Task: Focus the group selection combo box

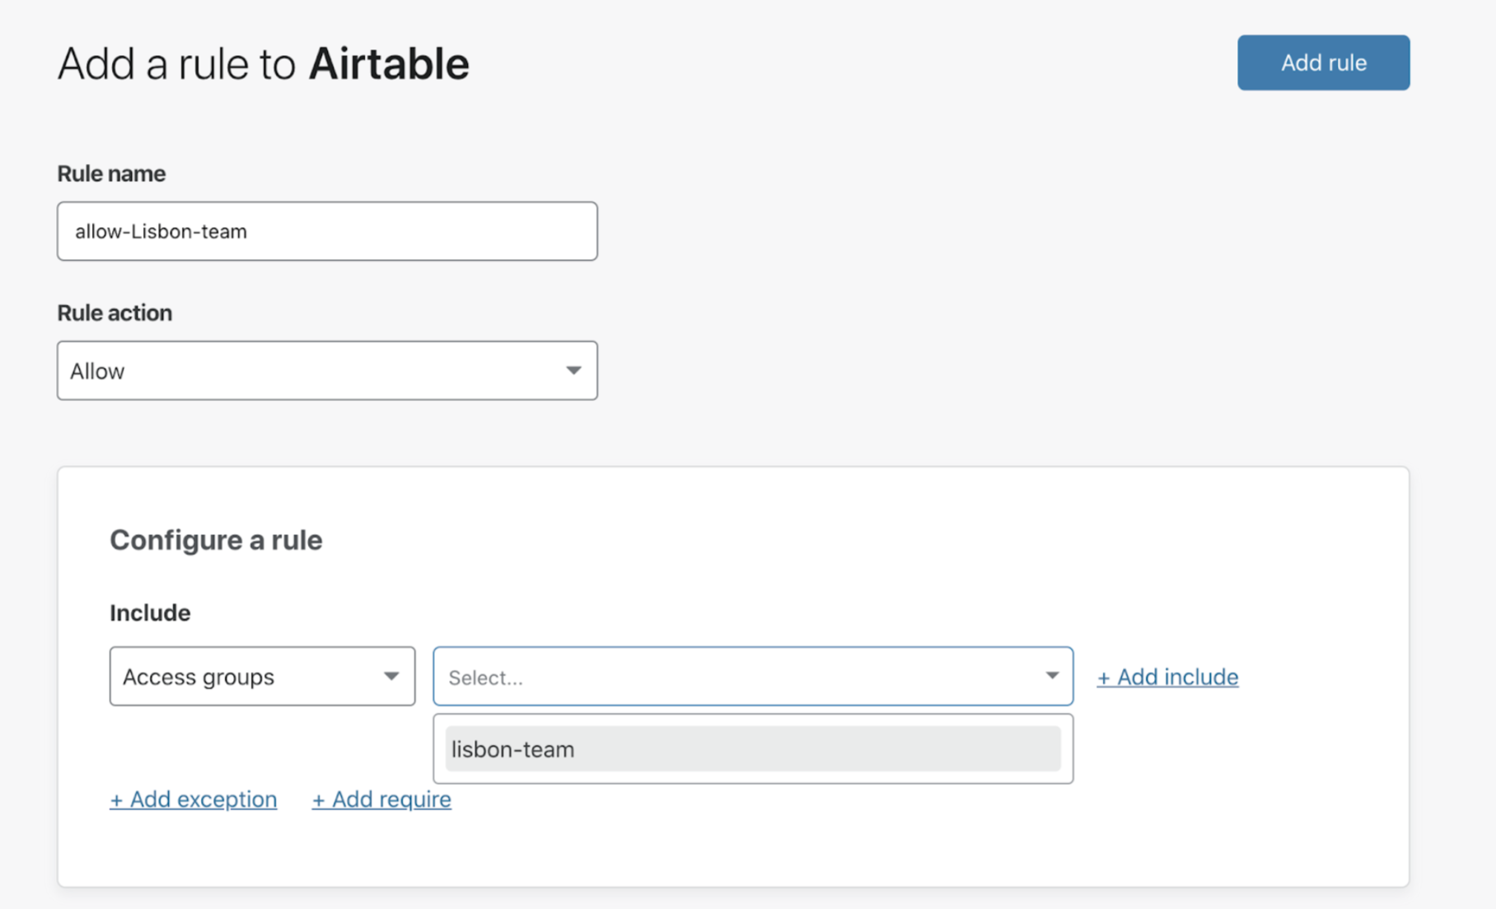Action: [x=741, y=676]
